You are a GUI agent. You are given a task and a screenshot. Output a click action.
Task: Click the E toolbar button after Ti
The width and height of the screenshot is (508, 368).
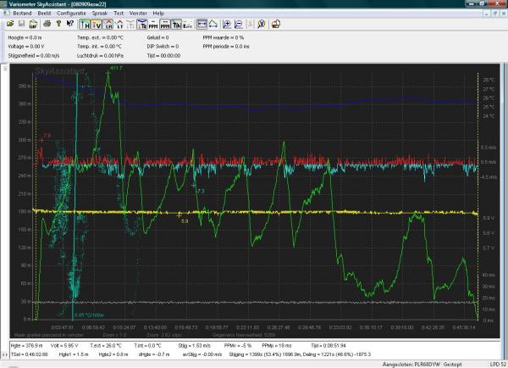point(188,25)
